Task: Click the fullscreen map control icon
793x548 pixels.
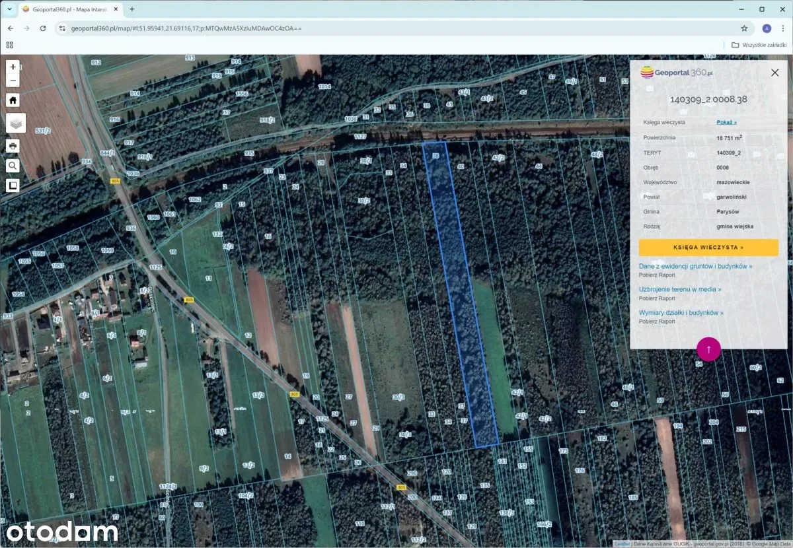Action: point(13,186)
